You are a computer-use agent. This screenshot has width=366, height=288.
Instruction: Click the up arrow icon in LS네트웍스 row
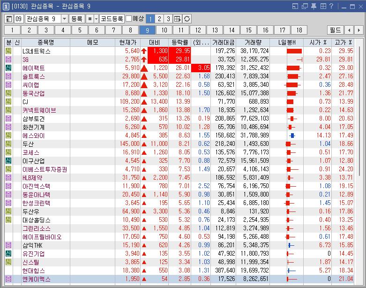(144, 51)
